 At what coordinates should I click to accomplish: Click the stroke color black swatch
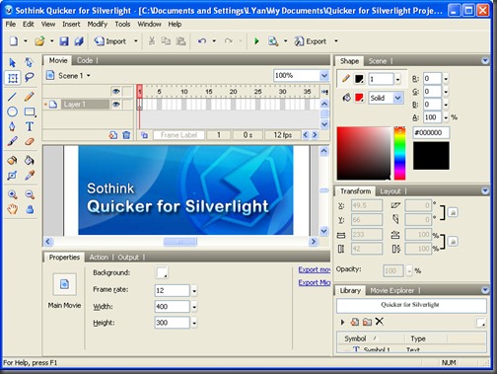pyautogui.click(x=359, y=79)
